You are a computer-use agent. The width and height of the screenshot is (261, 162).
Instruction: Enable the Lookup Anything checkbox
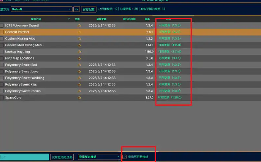(2, 52)
